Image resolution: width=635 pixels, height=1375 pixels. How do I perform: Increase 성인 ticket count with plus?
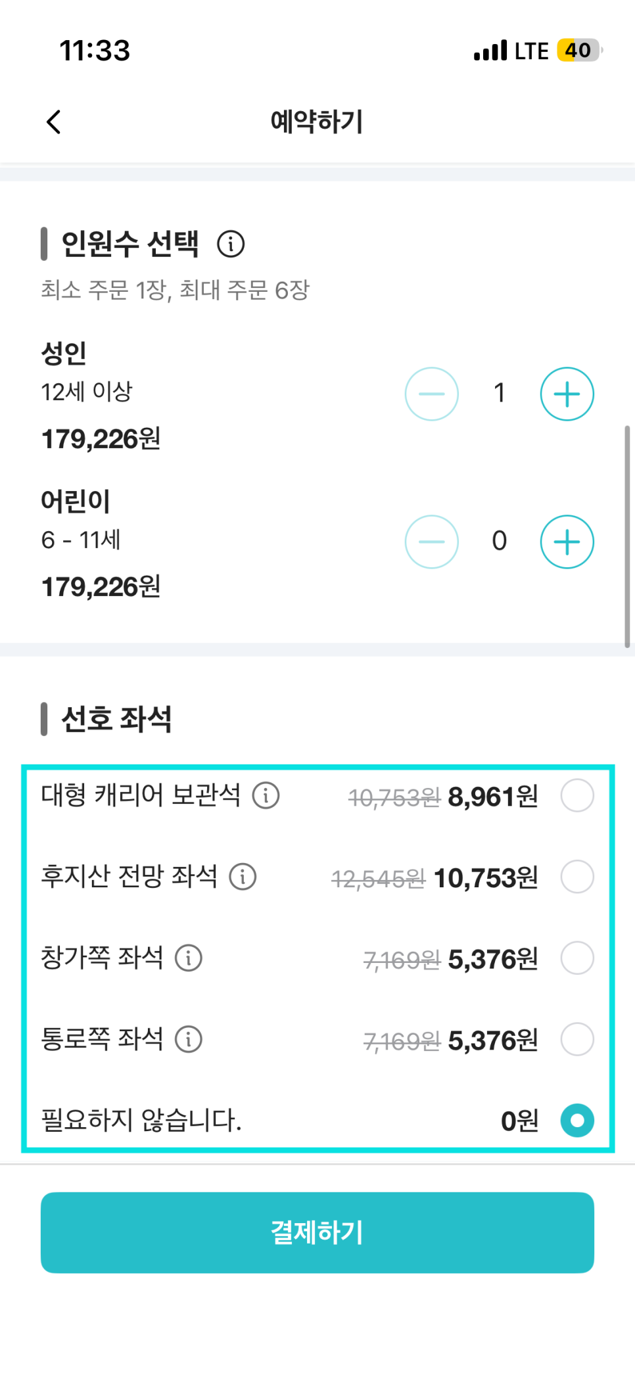[567, 394]
